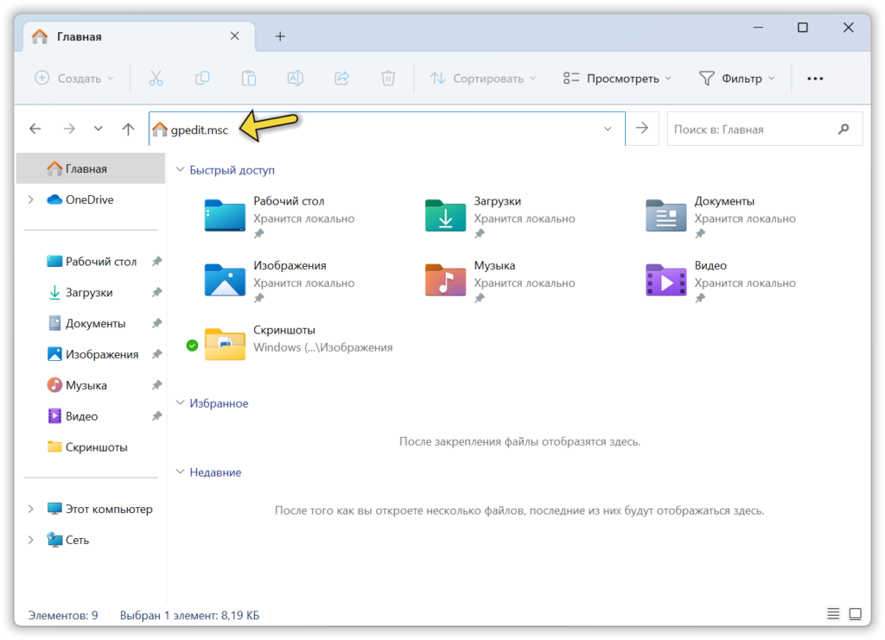885x640 pixels.
Task: Collapse the Быстрый доступ section
Action: [179, 169]
